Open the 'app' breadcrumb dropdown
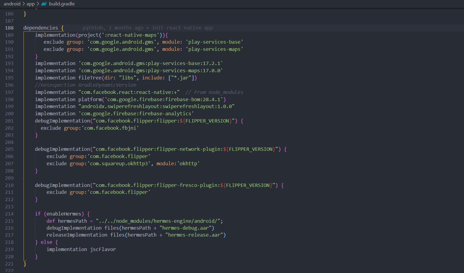464x273 pixels. coord(30,4)
